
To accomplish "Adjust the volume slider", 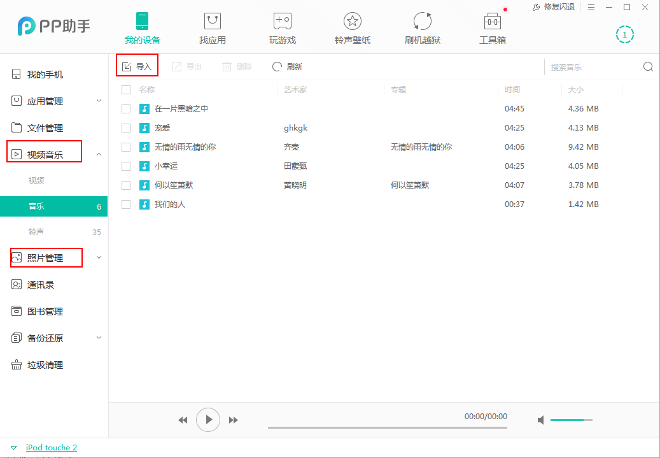I will coord(571,420).
